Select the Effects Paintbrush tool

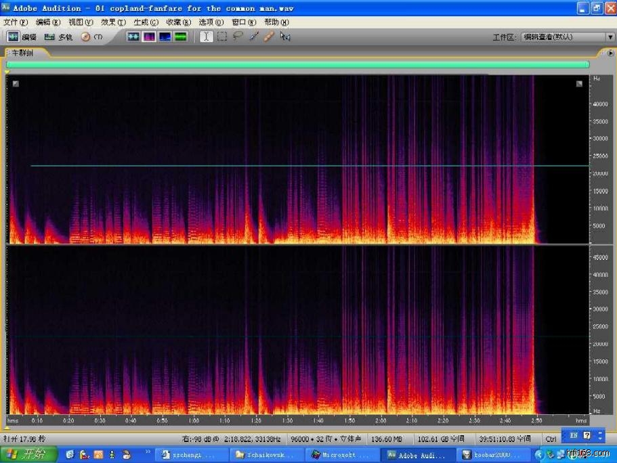[x=253, y=37]
